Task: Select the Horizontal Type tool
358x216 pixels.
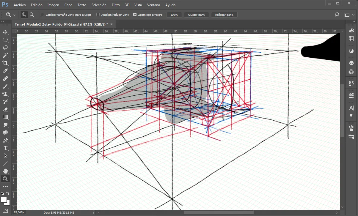Action: click(5, 148)
